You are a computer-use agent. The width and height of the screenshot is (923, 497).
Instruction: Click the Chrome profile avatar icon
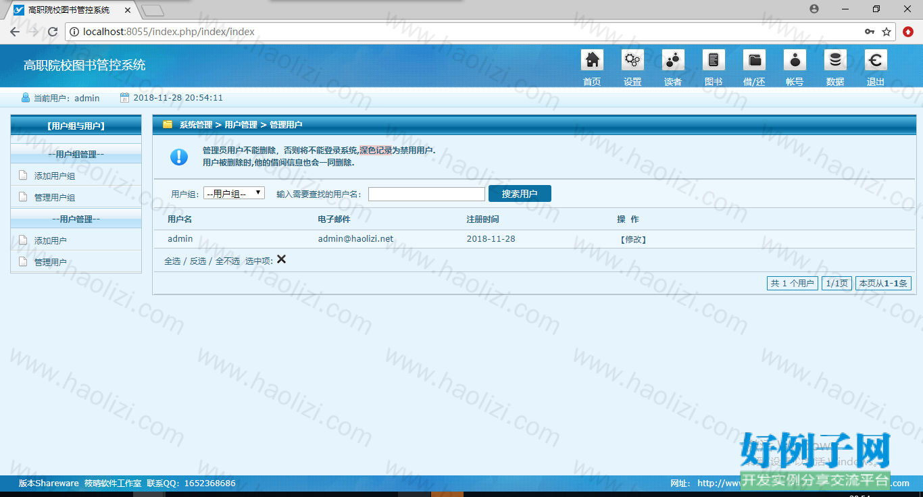pos(814,9)
